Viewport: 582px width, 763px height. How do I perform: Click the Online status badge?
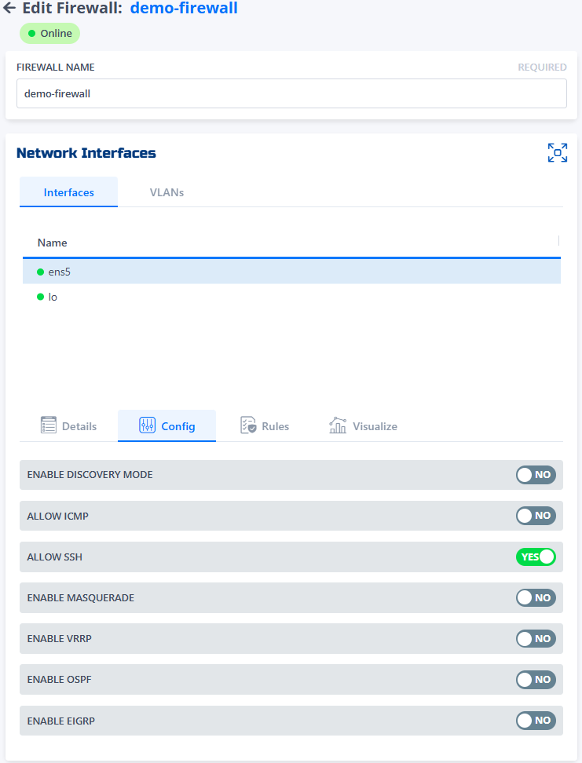(50, 34)
